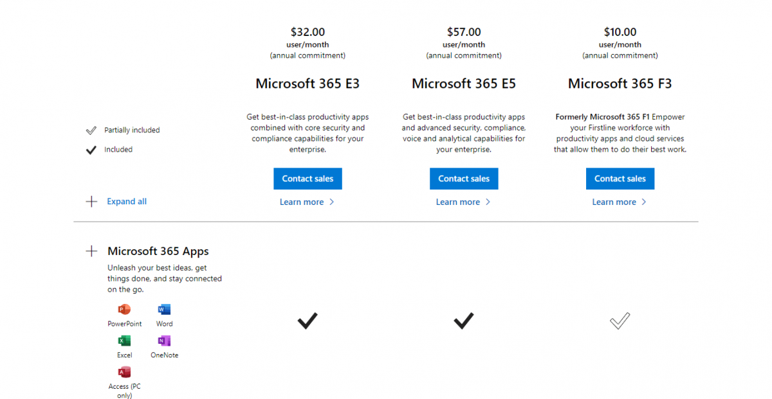Image resolution: width=772 pixels, height=399 pixels.
Task: Click the partial checkmark in the F3 column
Action: point(620,321)
